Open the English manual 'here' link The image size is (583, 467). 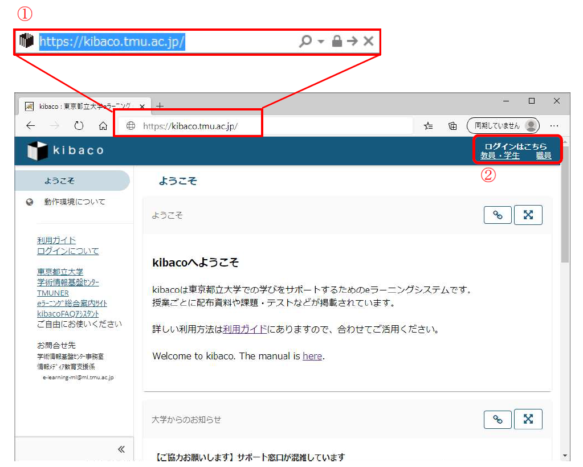click(312, 356)
